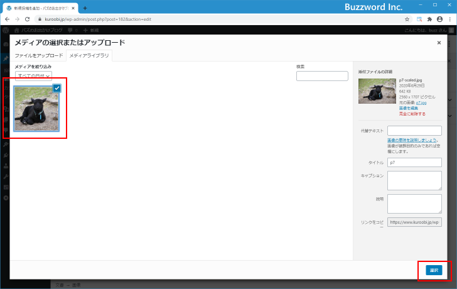The width and height of the screenshot is (457, 289).
Task: Bookmark the page with the star icon
Action: click(407, 19)
